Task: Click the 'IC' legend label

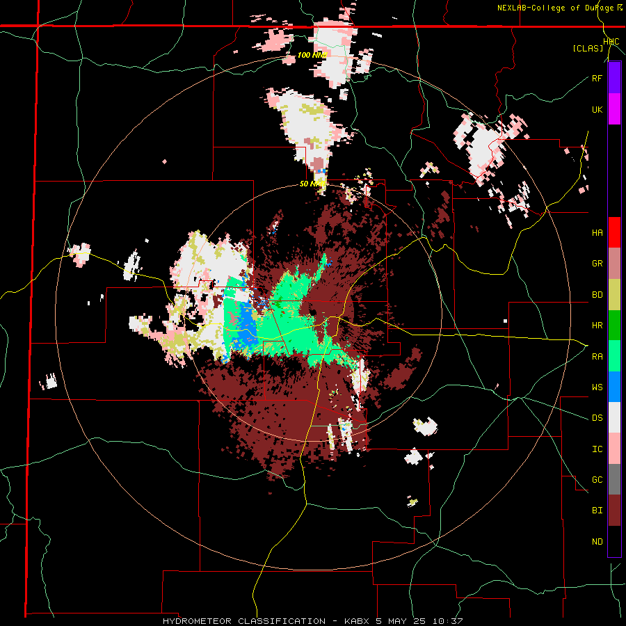Action: (597, 449)
